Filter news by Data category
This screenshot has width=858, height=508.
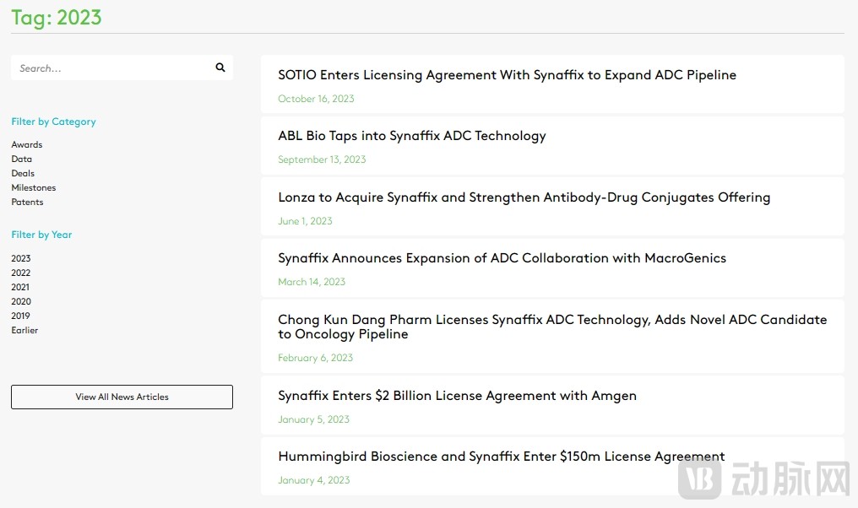(22, 159)
